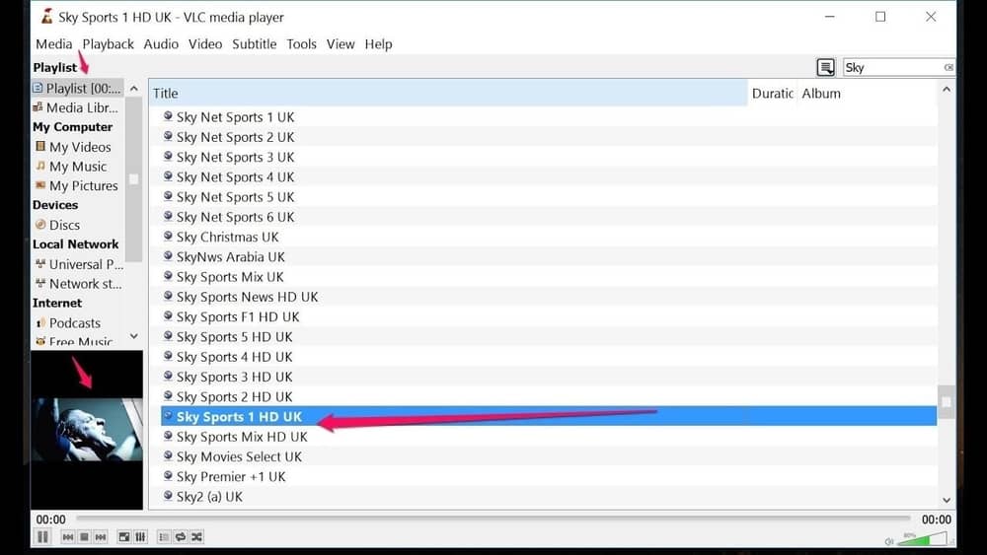987x555 pixels.
Task: Open the Help menu
Action: coord(378,44)
